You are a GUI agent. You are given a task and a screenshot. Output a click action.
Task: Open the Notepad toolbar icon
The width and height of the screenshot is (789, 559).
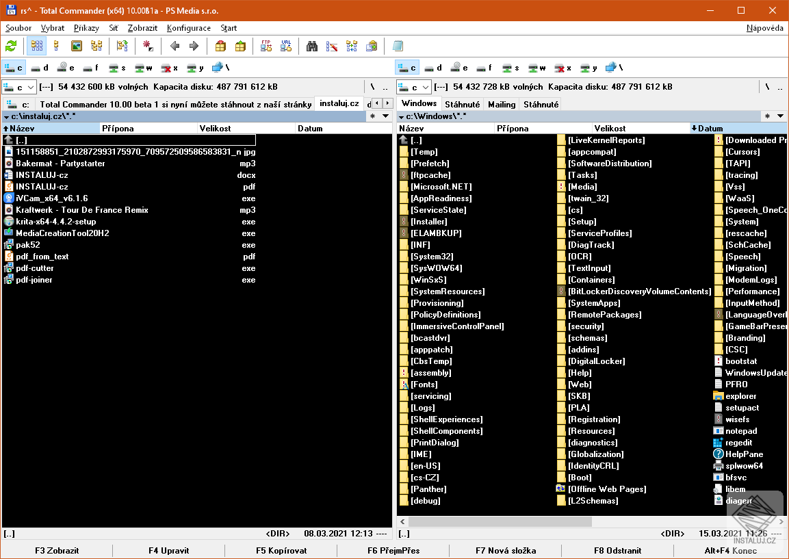[398, 47]
